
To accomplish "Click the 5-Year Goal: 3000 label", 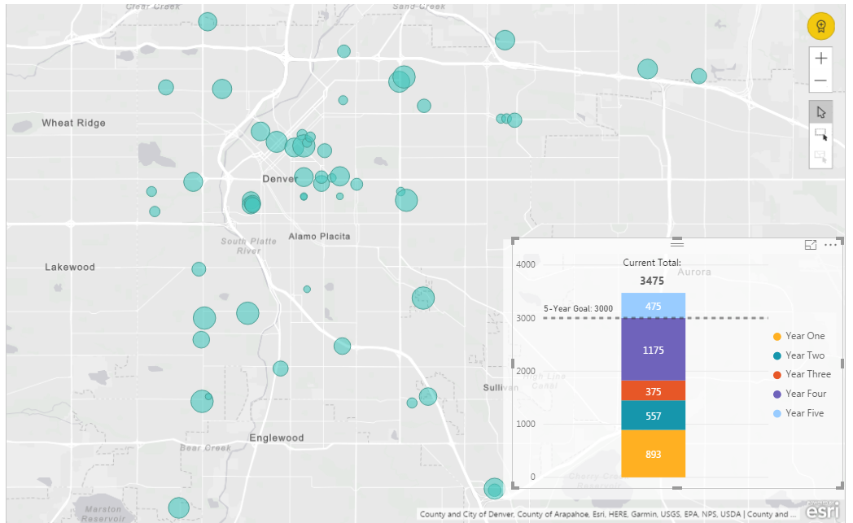I will point(578,308).
